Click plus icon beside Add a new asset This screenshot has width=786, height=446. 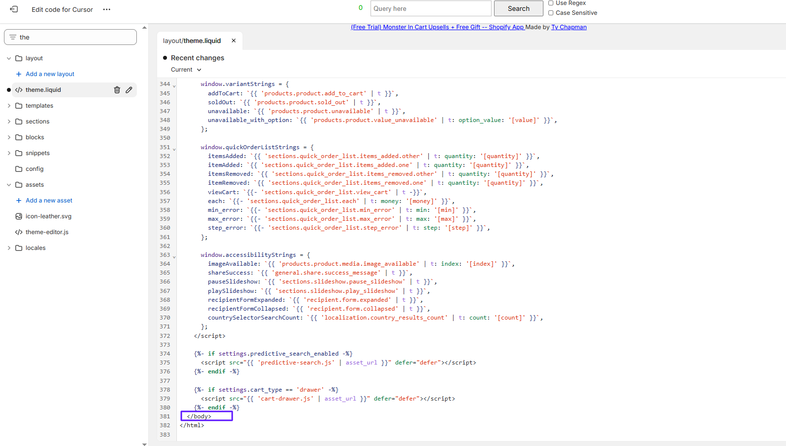[19, 201]
